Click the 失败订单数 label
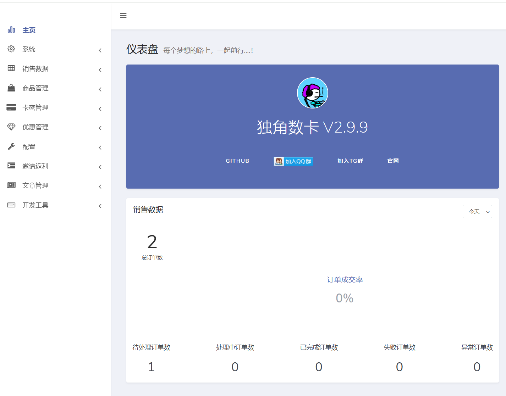This screenshot has width=506, height=396. (400, 347)
